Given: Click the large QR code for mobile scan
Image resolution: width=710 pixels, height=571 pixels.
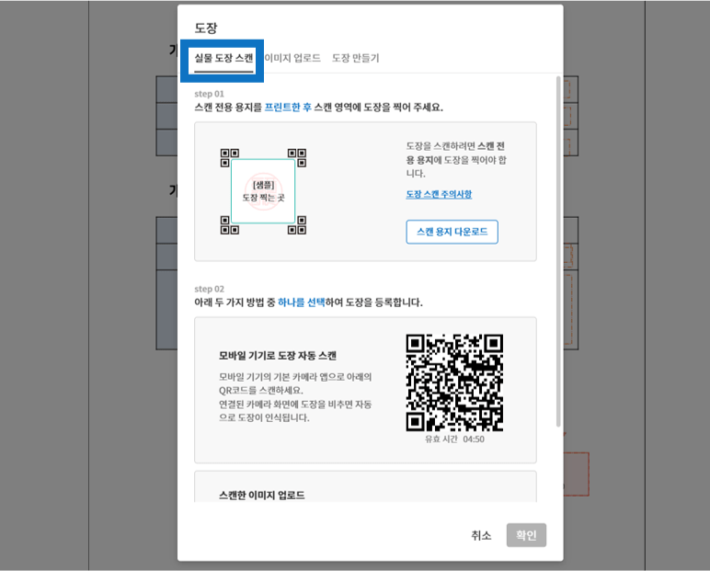Looking at the screenshot, I should [454, 383].
